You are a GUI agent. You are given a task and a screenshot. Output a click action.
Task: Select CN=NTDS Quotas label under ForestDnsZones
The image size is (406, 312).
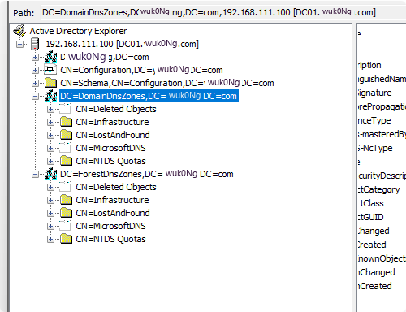click(110, 239)
